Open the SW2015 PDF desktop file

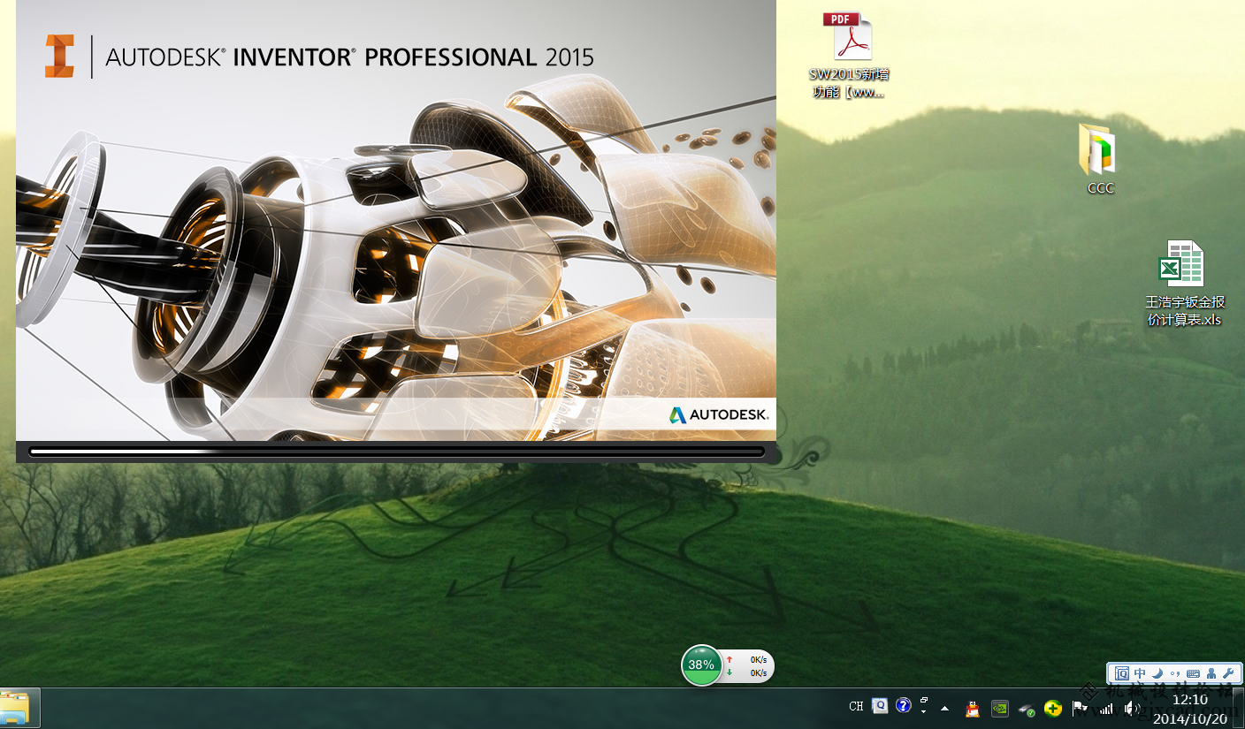(848, 55)
